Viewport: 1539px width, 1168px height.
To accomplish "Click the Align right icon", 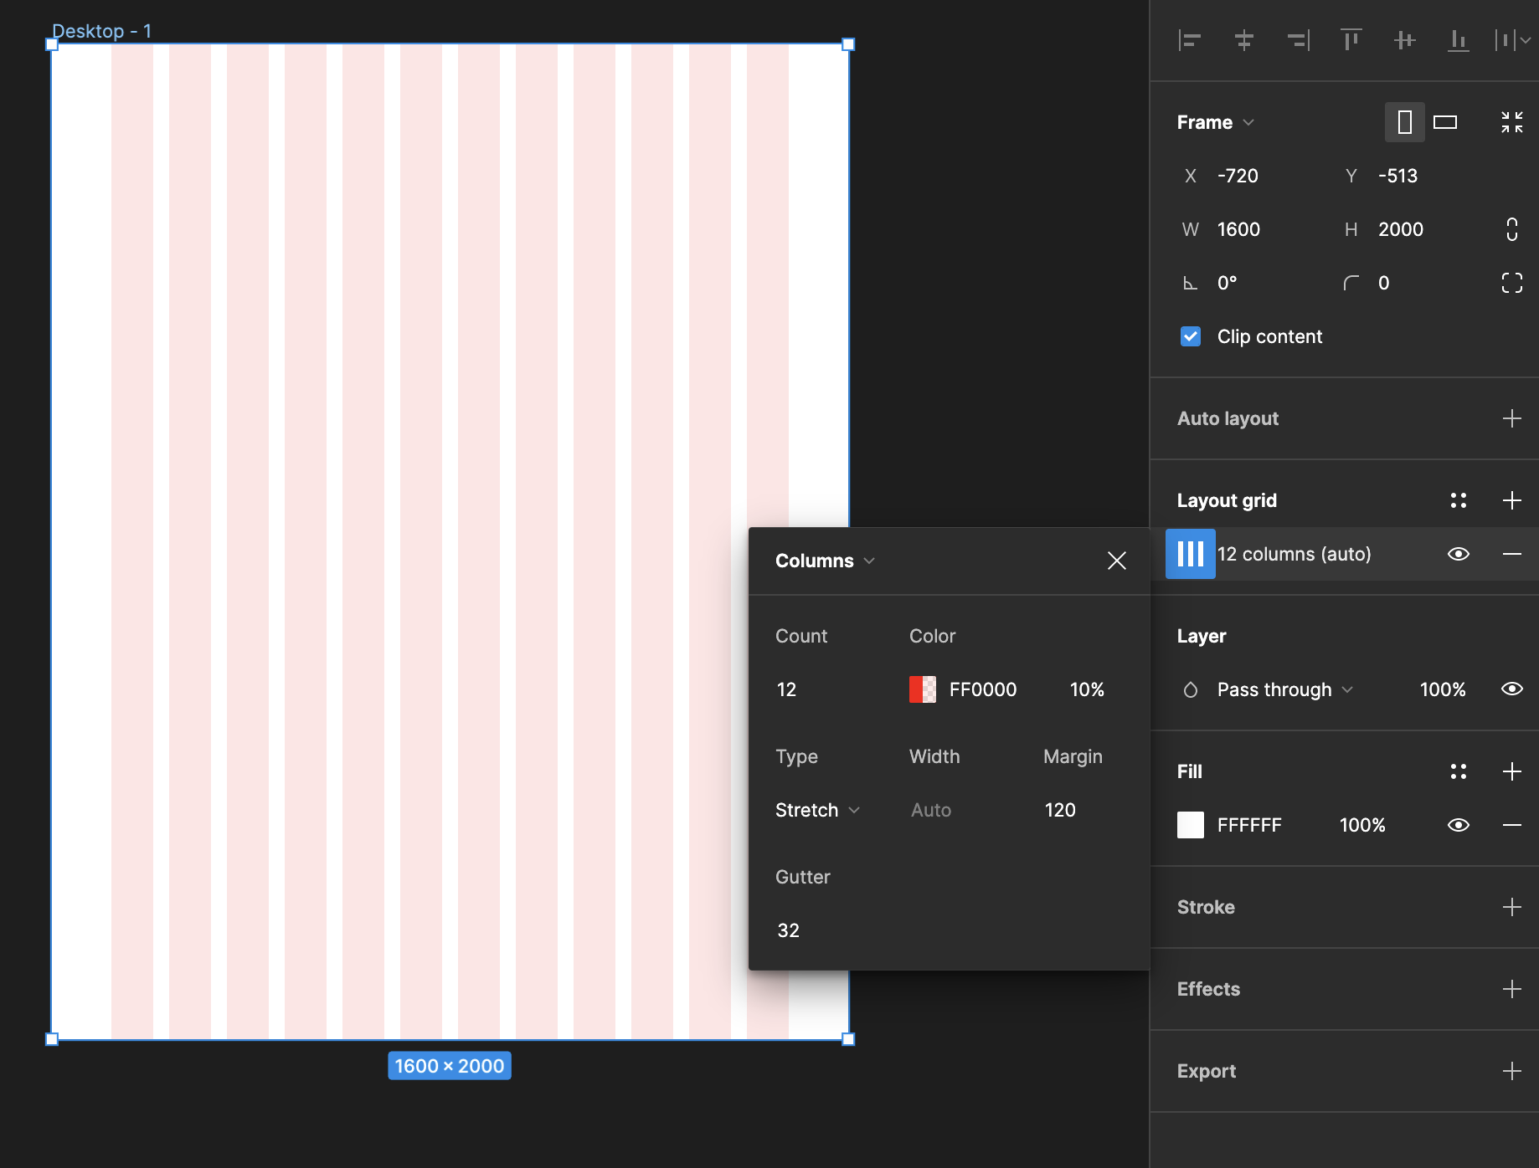I will pos(1298,39).
